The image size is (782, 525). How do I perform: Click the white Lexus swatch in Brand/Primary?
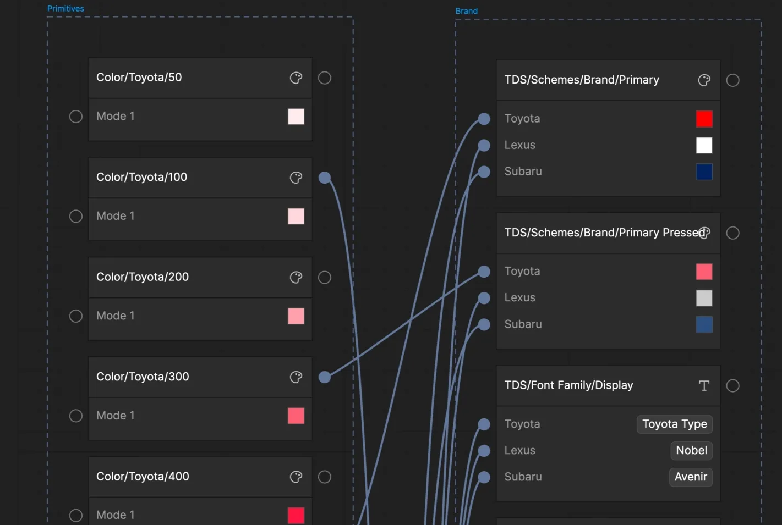[704, 145]
